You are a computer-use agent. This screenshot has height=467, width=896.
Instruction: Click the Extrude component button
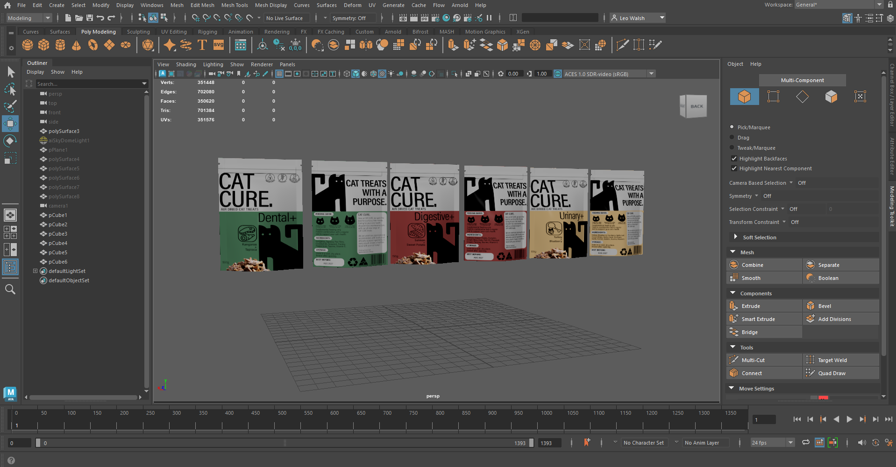(750, 306)
